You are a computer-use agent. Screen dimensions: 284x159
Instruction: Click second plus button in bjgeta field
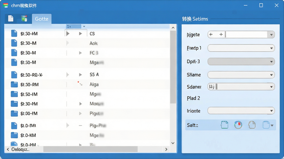pos(221,35)
